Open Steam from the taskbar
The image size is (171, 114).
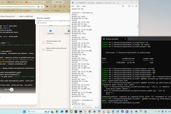[x=122, y=111]
